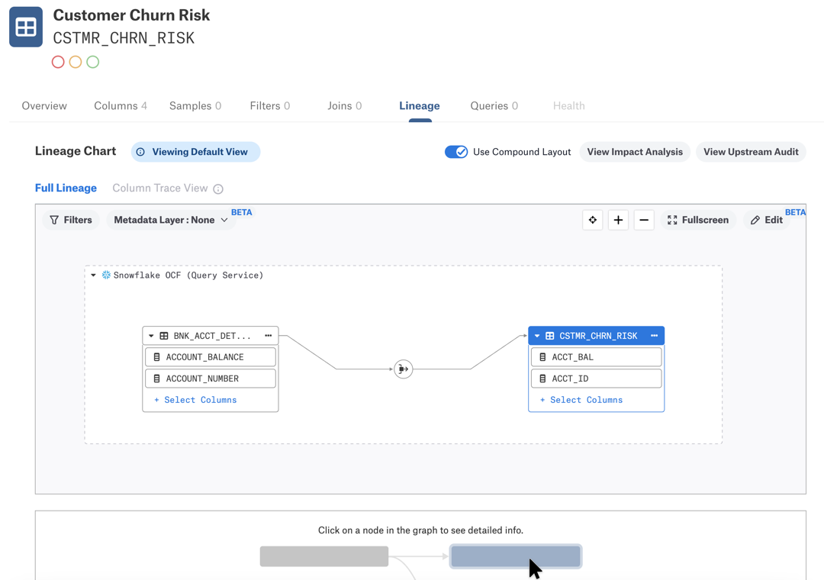Open the Filters tab
The width and height of the screenshot is (824, 580).
tap(269, 105)
